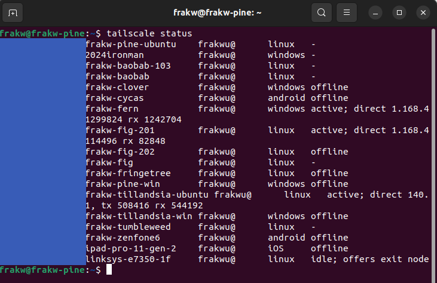Click the 'tailscale status' command text

click(x=149, y=33)
